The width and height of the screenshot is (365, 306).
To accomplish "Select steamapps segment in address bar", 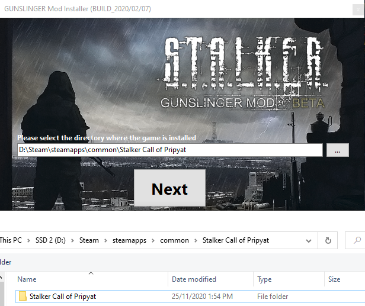I will click(129, 240).
